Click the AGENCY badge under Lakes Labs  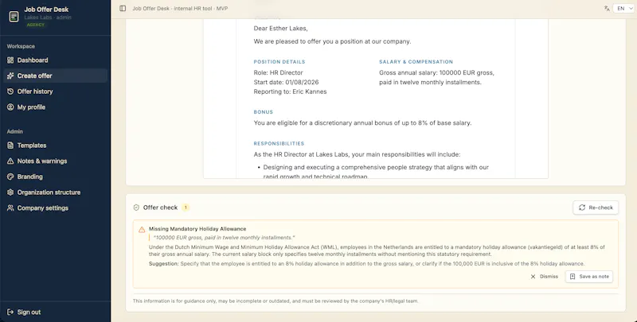[36, 25]
